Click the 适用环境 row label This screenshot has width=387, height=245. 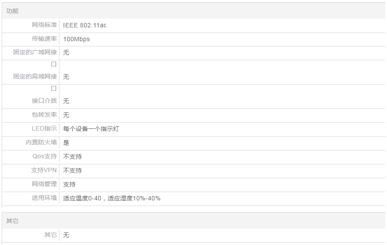(x=44, y=198)
